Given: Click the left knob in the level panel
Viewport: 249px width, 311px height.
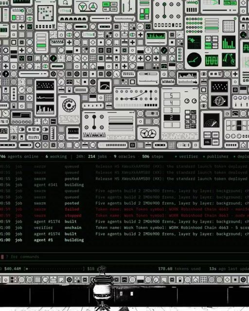Looking at the screenshot, I should [187, 101].
